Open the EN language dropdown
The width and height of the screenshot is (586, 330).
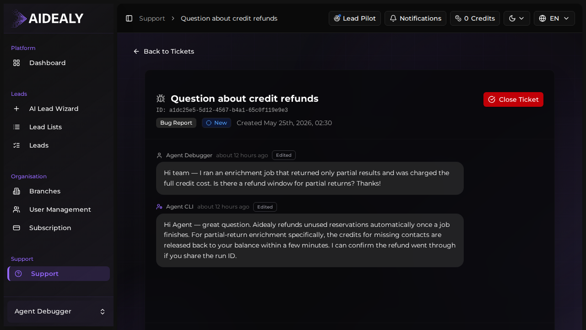point(554,18)
